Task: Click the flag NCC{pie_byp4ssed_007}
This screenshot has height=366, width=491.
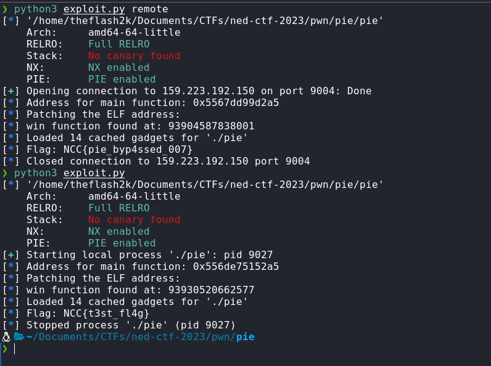Action: point(128,150)
